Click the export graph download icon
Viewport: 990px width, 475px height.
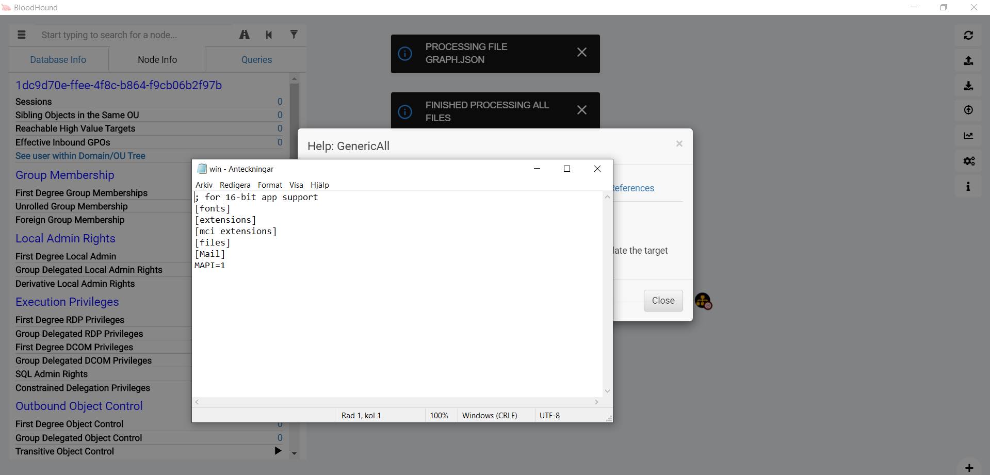tap(968, 86)
